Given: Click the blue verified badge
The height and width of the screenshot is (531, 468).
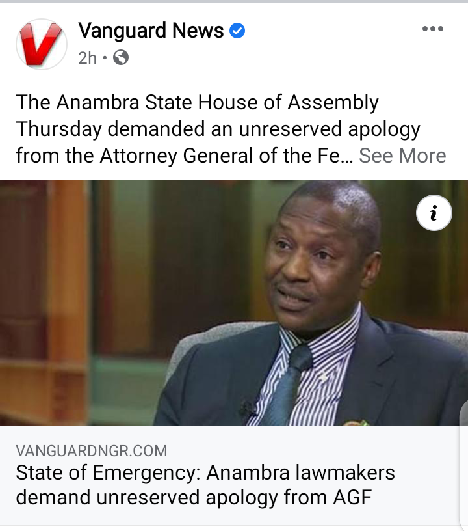Looking at the screenshot, I should tap(237, 31).
